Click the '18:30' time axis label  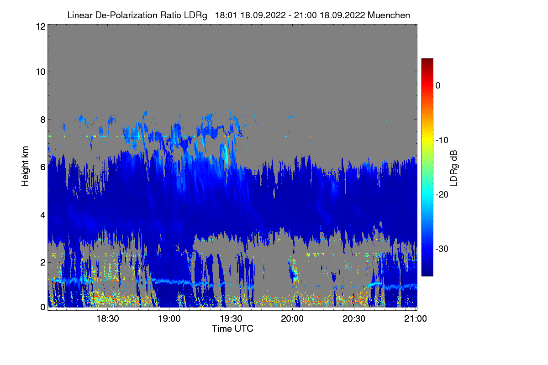(x=108, y=318)
